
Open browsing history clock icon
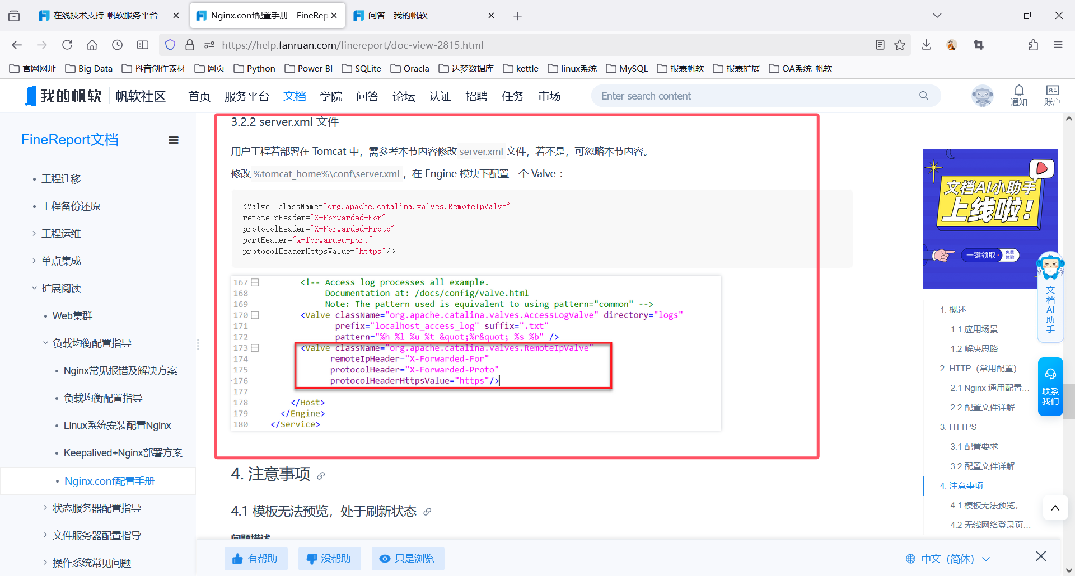click(117, 45)
